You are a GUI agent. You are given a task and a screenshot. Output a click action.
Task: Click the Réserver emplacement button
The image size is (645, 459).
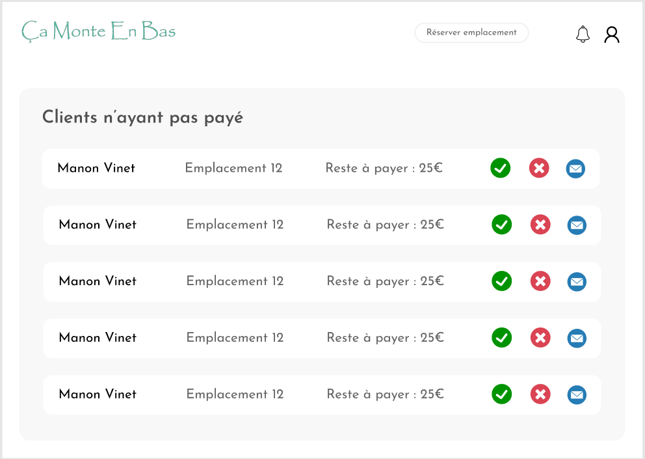click(x=471, y=33)
